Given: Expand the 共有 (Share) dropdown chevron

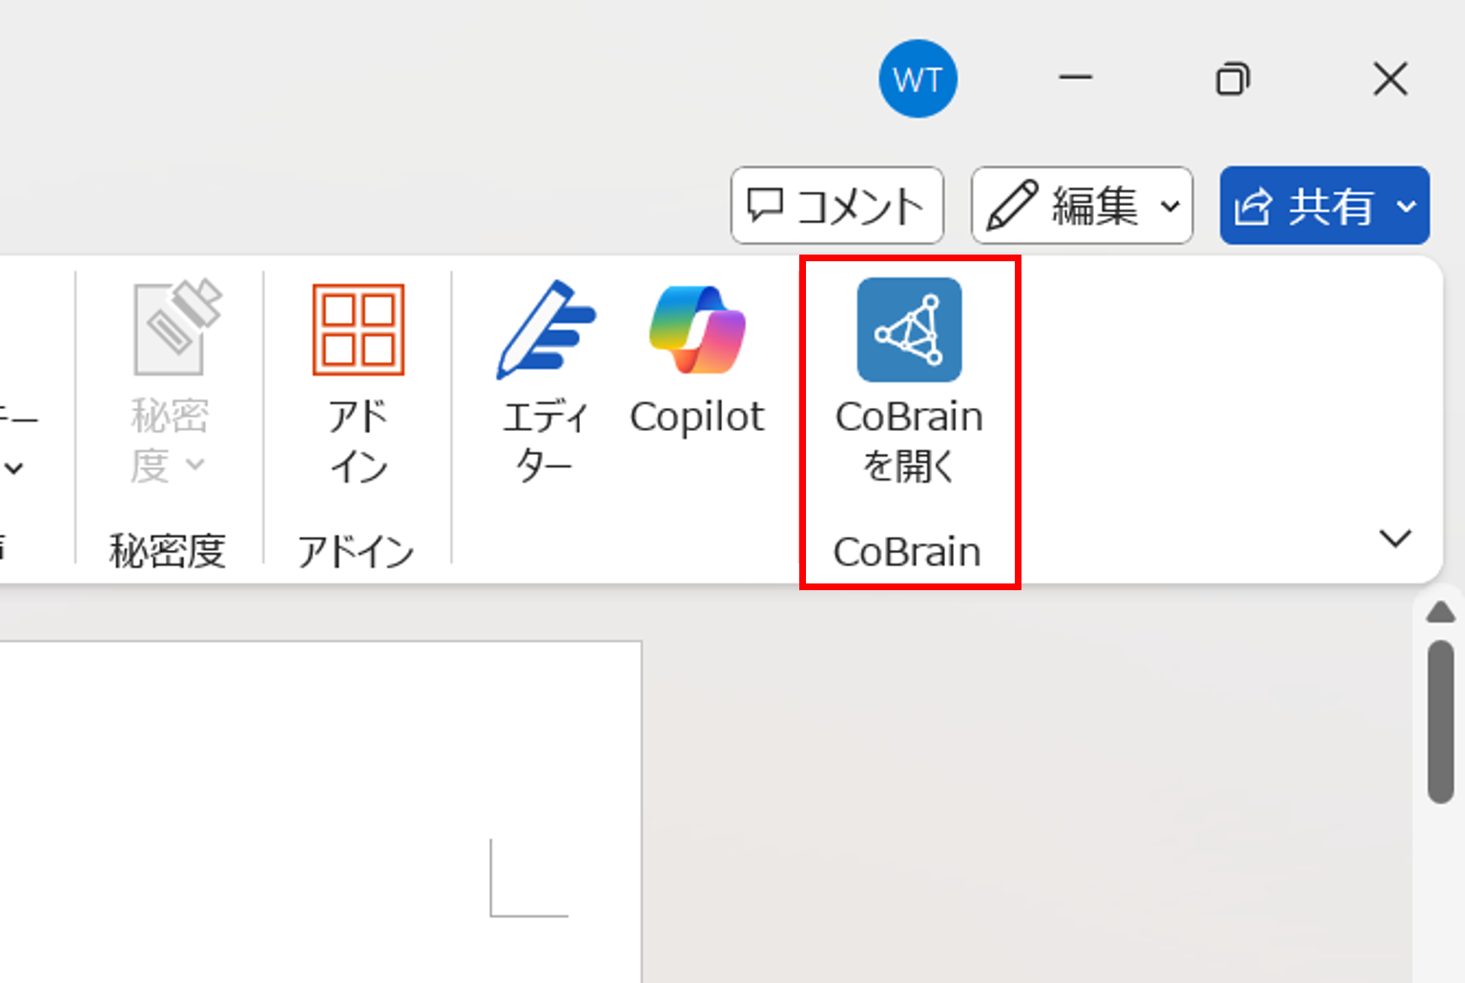Looking at the screenshot, I should tap(1404, 207).
